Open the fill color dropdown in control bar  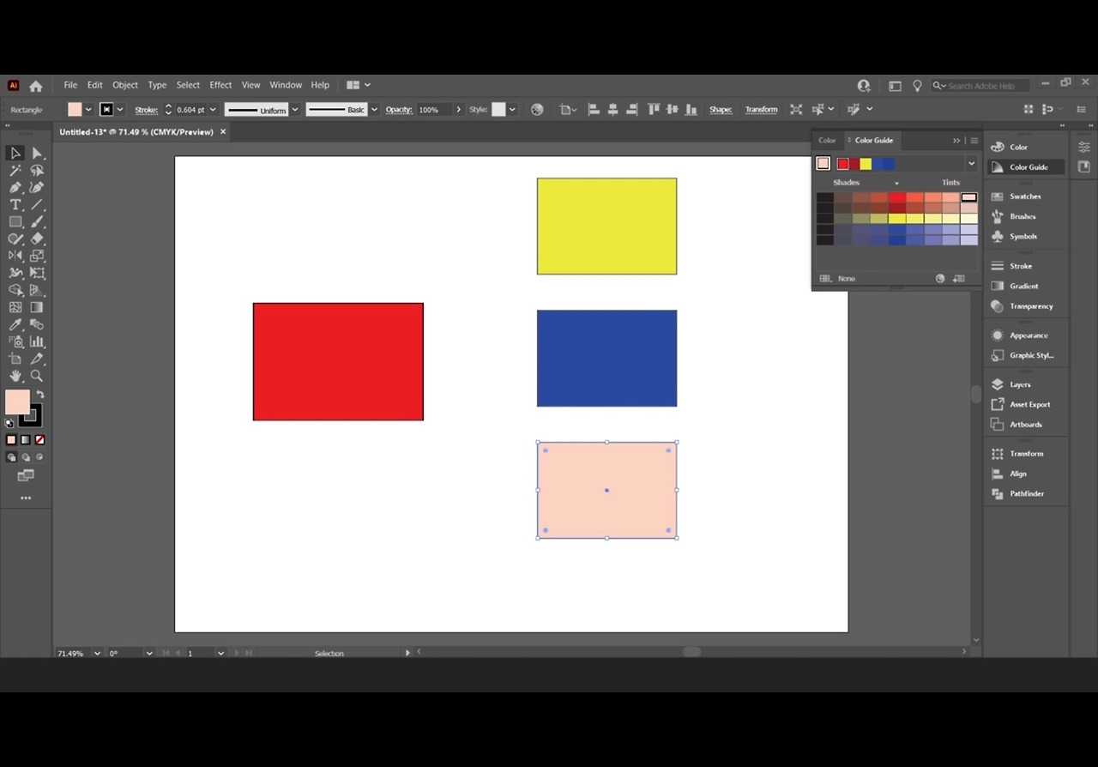point(88,110)
